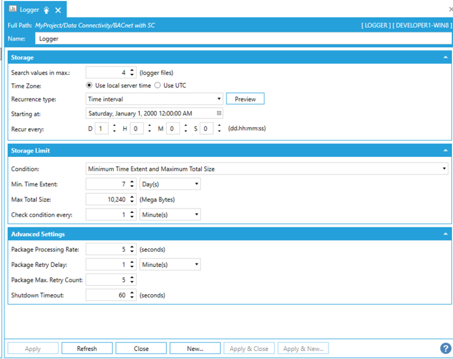Close the Logger tab with X

tap(58, 10)
